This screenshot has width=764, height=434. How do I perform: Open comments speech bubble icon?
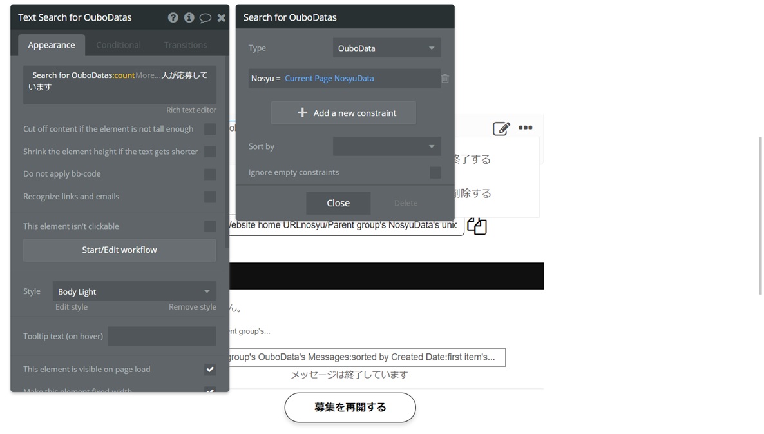click(x=205, y=18)
